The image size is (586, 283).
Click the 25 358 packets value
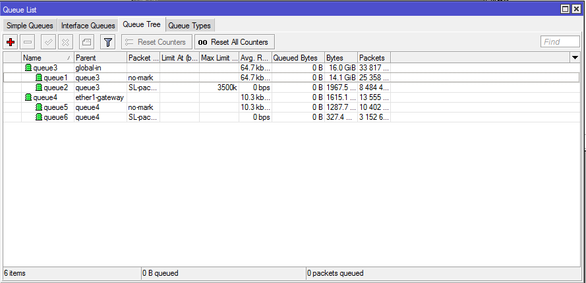click(374, 78)
